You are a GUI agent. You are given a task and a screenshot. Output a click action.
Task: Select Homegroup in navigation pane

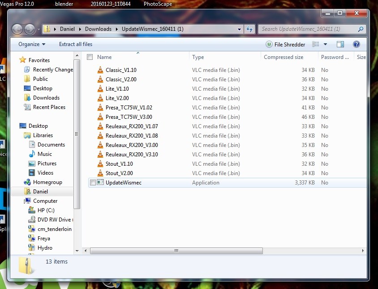[x=43, y=182]
